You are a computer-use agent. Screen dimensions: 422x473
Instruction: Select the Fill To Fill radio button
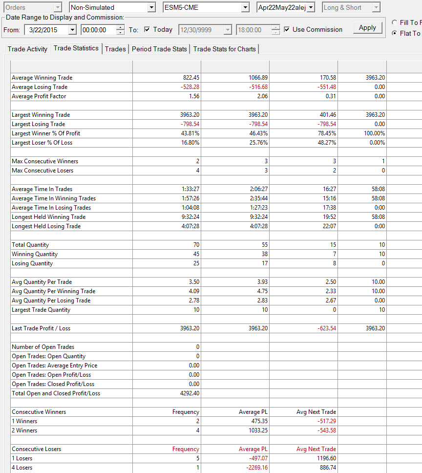394,22
